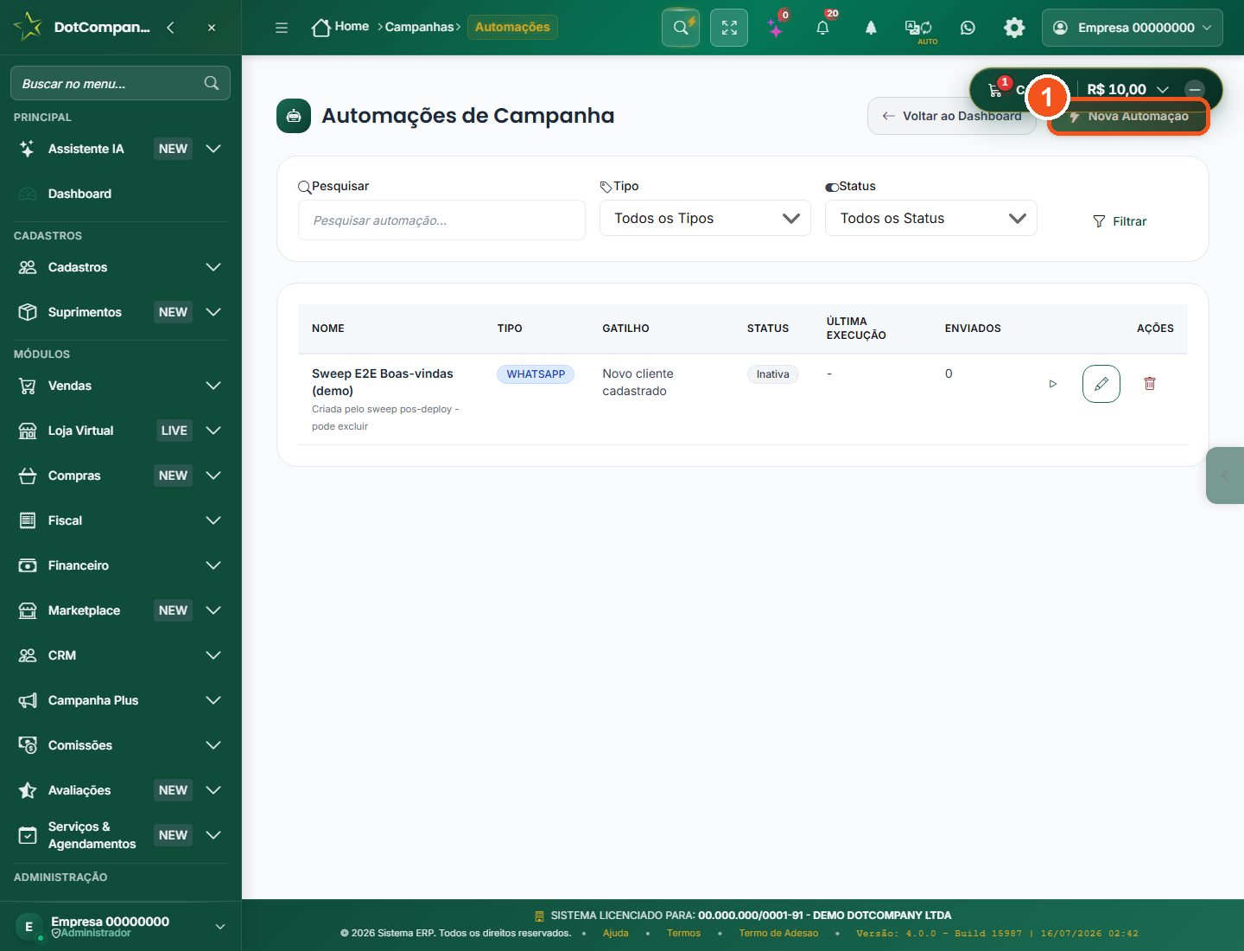This screenshot has height=951, width=1244.
Task: Expand Suprimentos sidebar menu
Action: point(121,312)
